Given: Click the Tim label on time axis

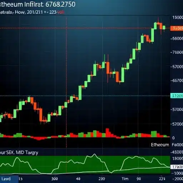Looking at the screenshot, I should click(x=125, y=179).
